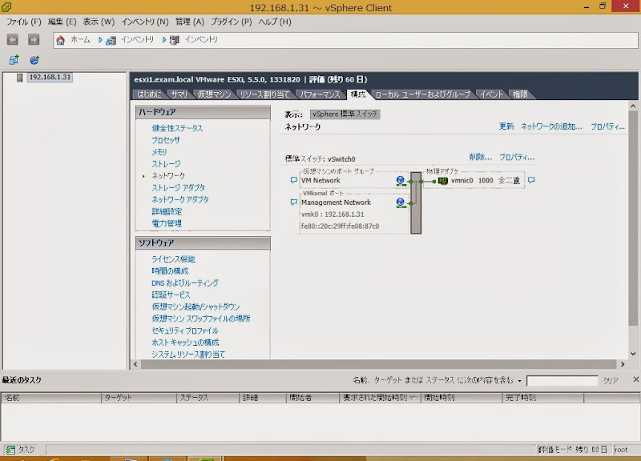641x461 pixels.
Task: Click 名前 column header in tasks table
Action: tap(51, 398)
